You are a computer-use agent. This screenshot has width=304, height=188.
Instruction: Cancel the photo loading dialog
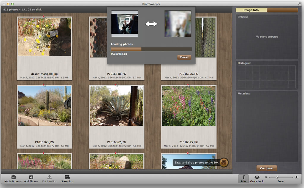(184, 57)
